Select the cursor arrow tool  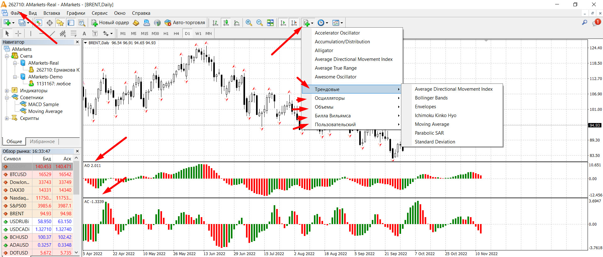coord(7,33)
